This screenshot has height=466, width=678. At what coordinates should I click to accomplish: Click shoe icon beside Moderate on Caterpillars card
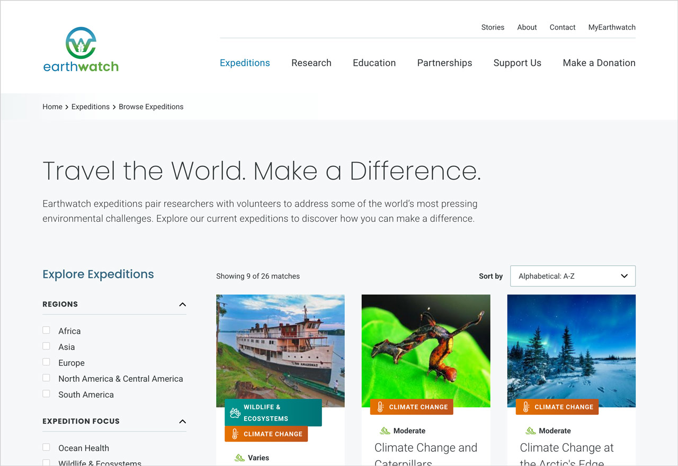point(385,431)
